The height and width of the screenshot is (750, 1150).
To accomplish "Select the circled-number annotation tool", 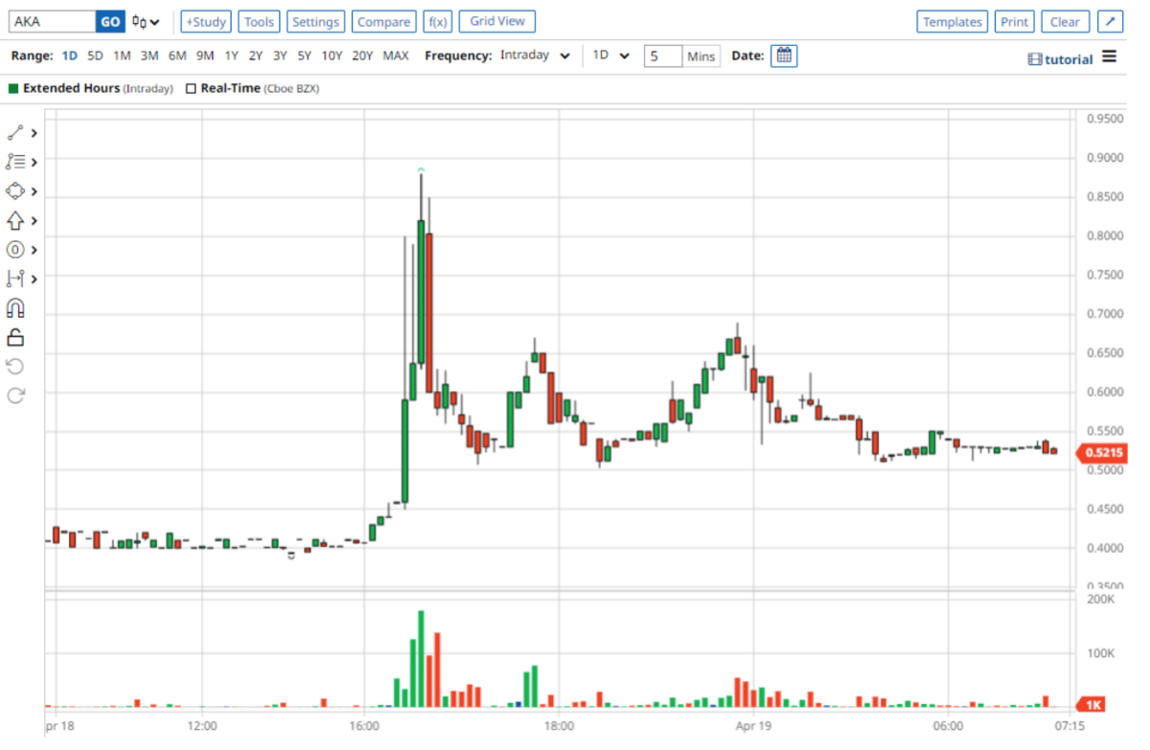I will pos(15,250).
